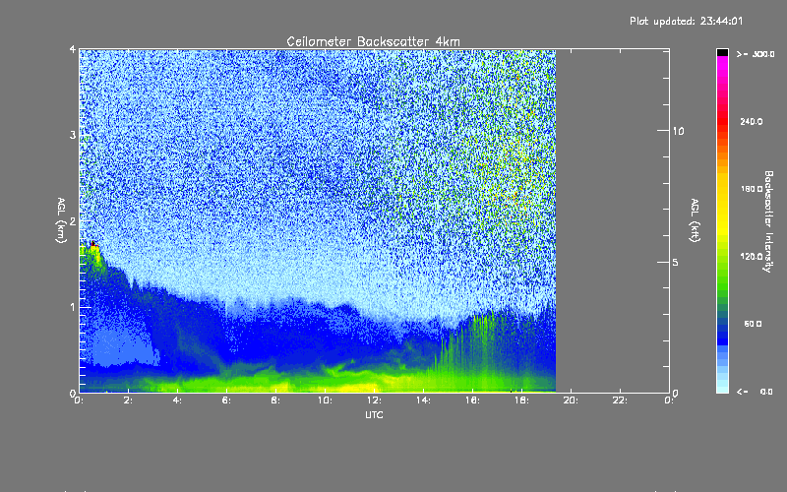Click the '5' kft label on right axis
The height and width of the screenshot is (492, 787).
pos(675,262)
